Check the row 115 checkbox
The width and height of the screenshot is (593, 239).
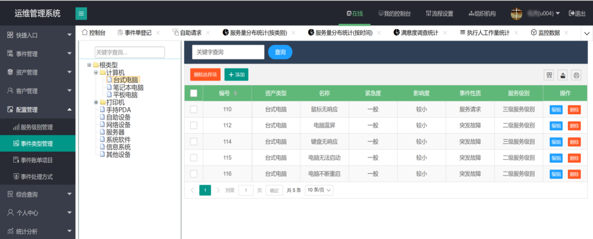[194, 157]
